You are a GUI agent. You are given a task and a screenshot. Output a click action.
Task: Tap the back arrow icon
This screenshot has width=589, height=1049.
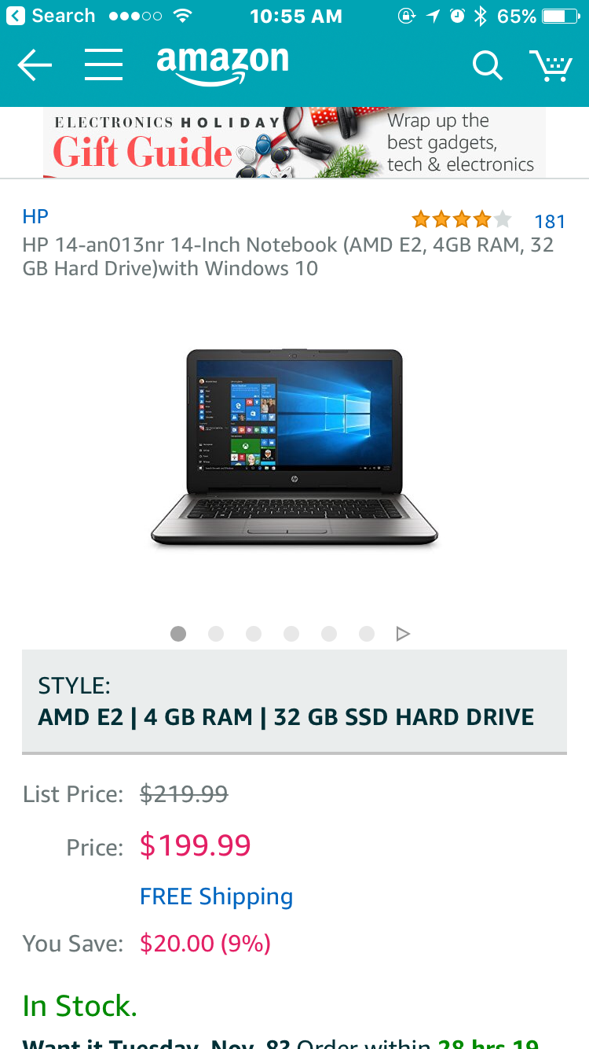tap(35, 65)
